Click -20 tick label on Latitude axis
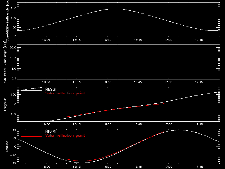Image resolution: width=225 pixels, height=169 pixels. click(x=13, y=155)
